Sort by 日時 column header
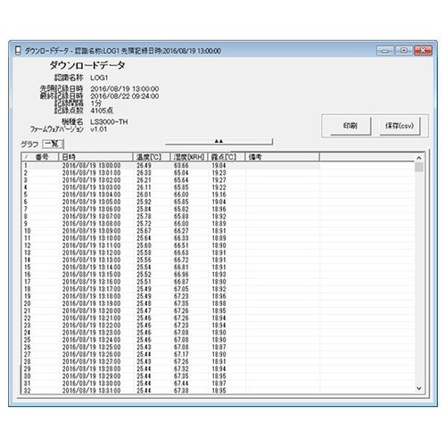 (x=95, y=157)
